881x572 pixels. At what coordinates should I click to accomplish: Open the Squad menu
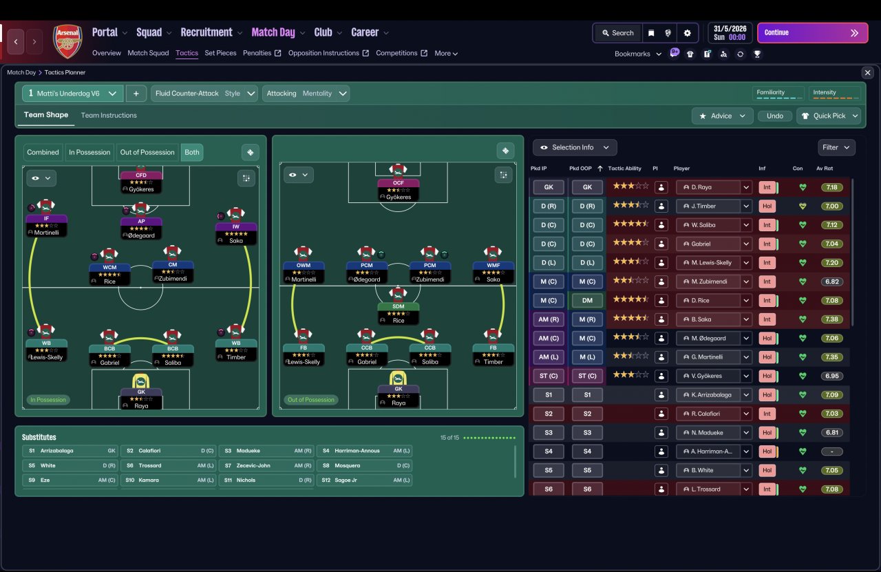[x=154, y=32]
